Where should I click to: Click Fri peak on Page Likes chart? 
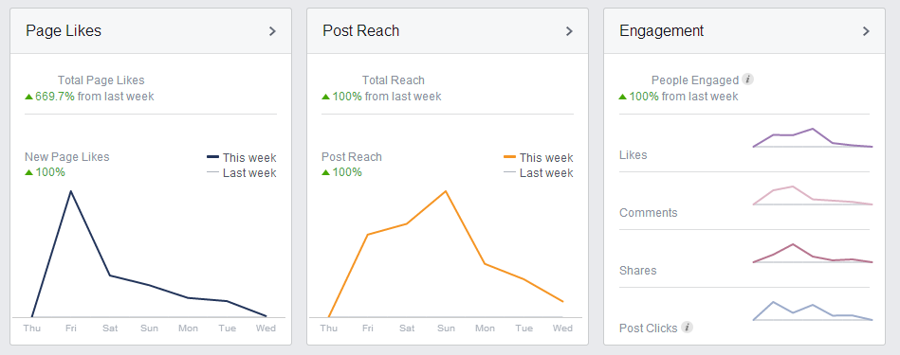(70, 191)
